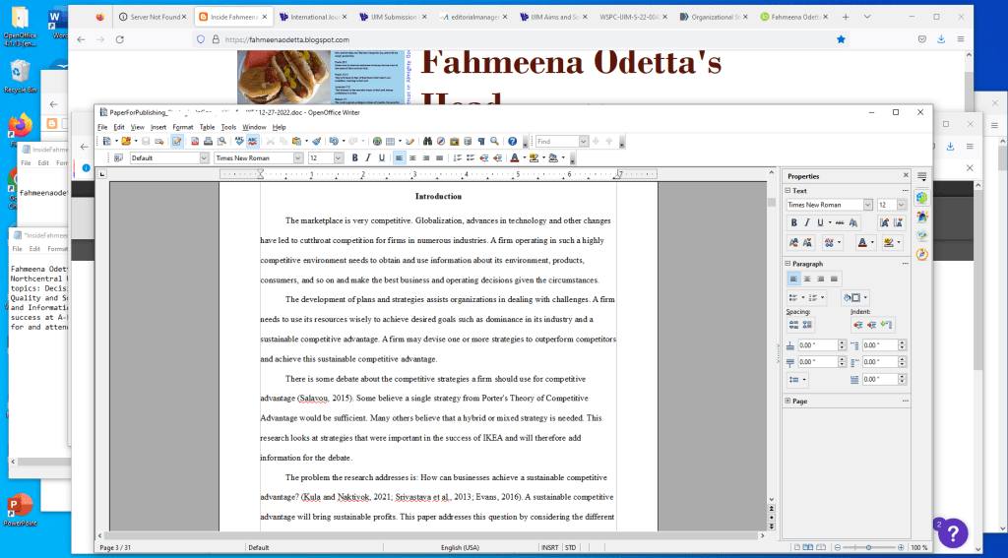Open Navigator compass icon in standard toolbar

pos(441,141)
